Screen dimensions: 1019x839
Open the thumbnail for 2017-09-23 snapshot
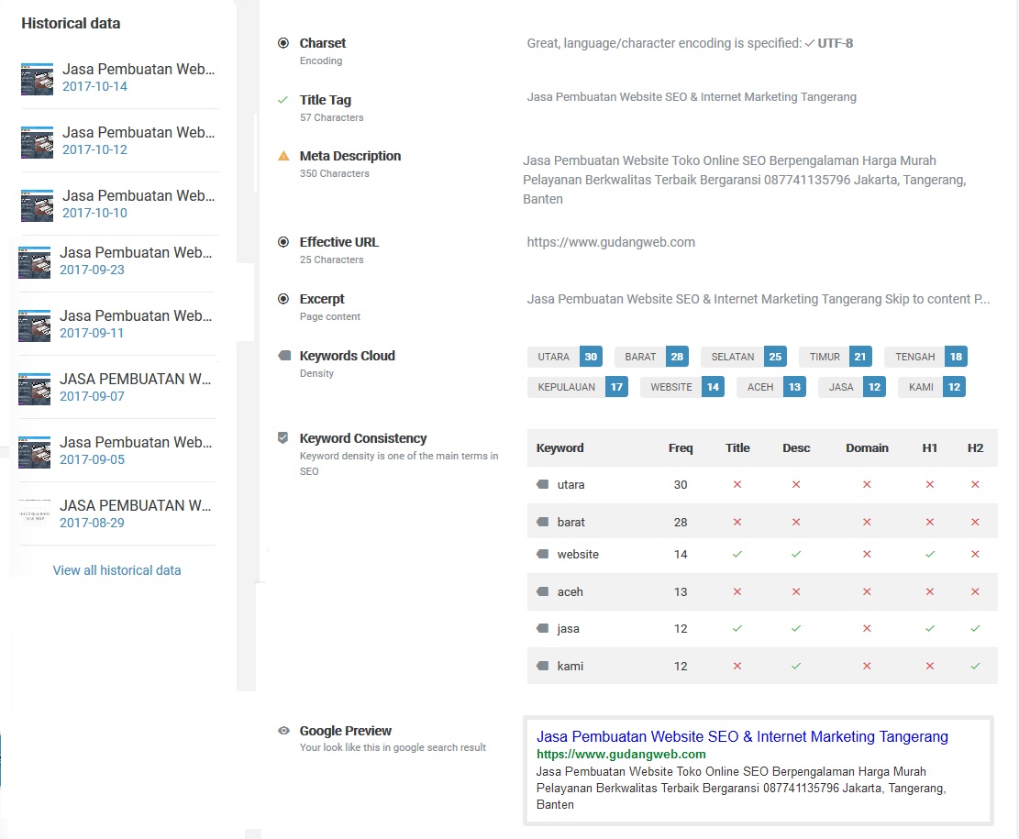[x=35, y=262]
